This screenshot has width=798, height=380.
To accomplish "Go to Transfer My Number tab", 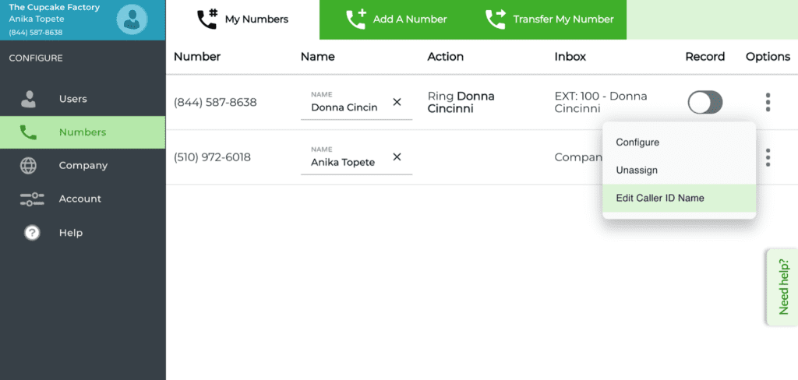I will [549, 19].
